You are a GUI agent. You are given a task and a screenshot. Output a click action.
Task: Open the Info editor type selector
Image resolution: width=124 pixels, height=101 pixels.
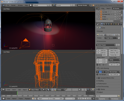(x=4, y=5)
